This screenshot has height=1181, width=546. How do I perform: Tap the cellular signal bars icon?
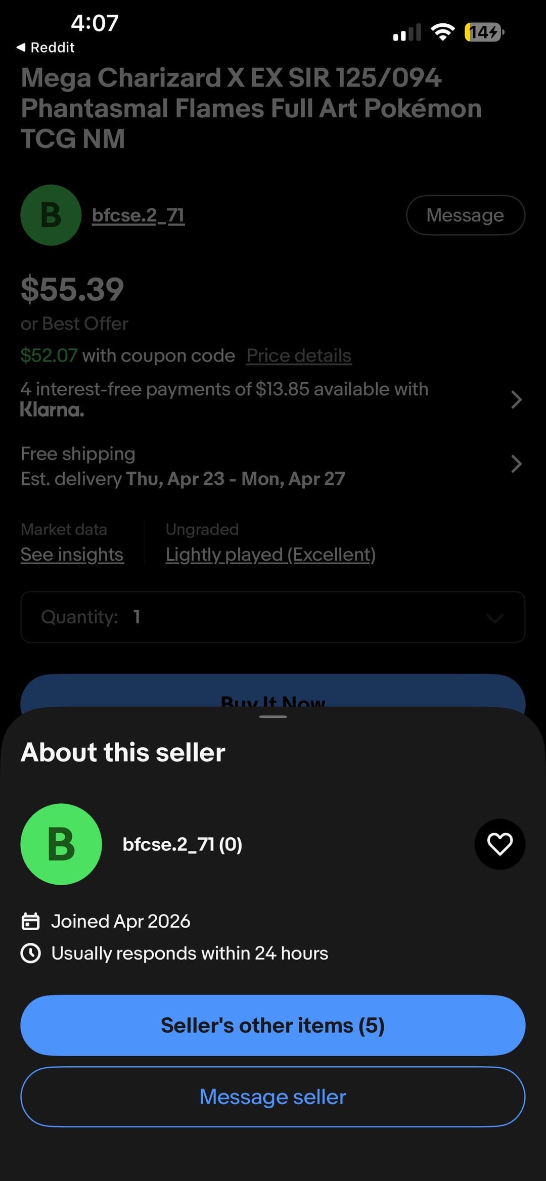tap(407, 33)
